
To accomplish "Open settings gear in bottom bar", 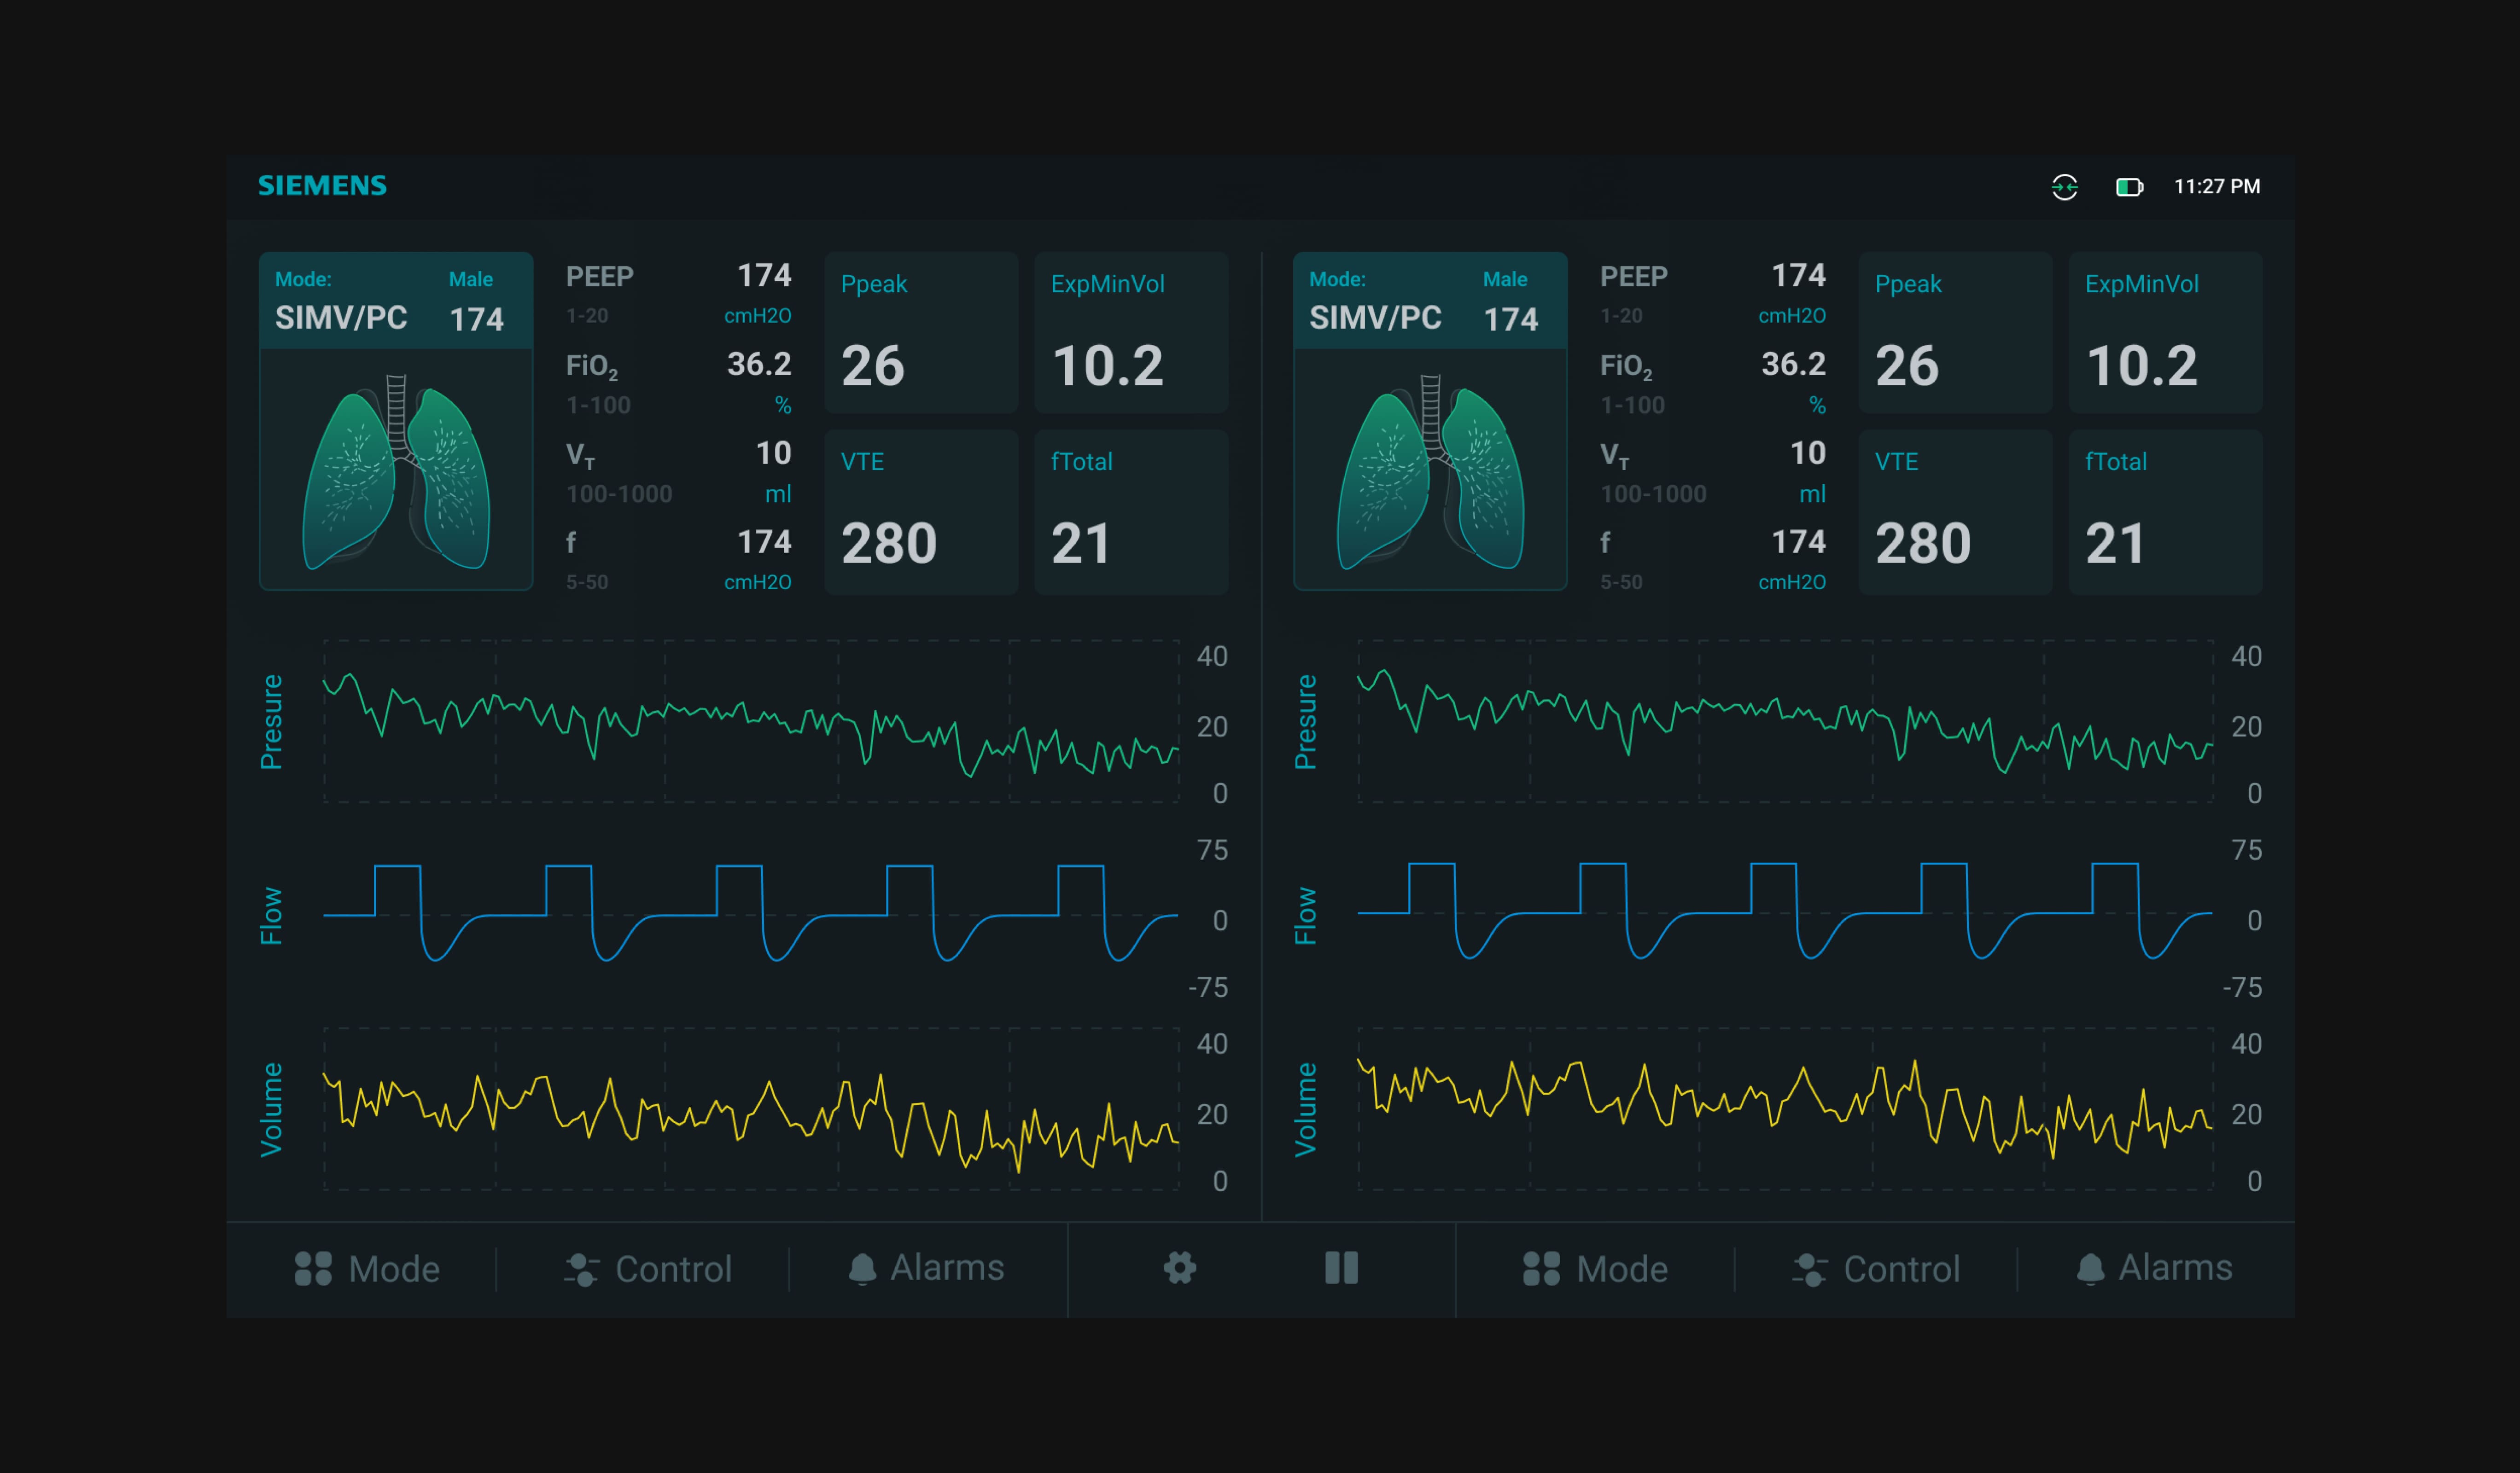I will [x=1180, y=1268].
